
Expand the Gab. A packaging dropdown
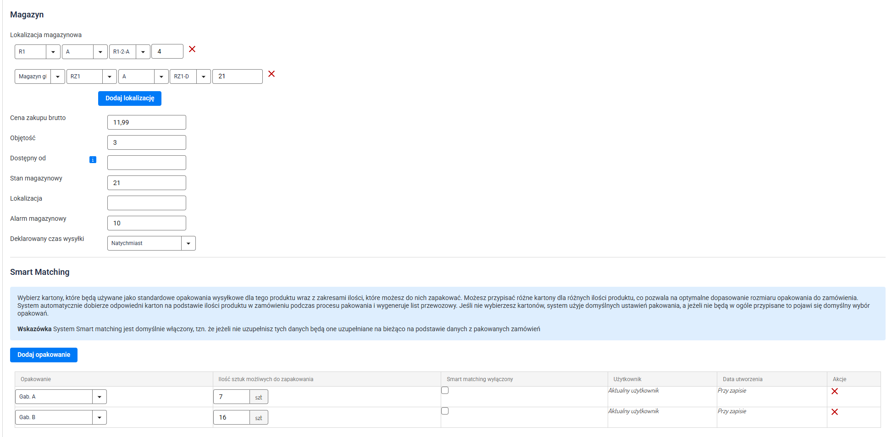[61, 397]
